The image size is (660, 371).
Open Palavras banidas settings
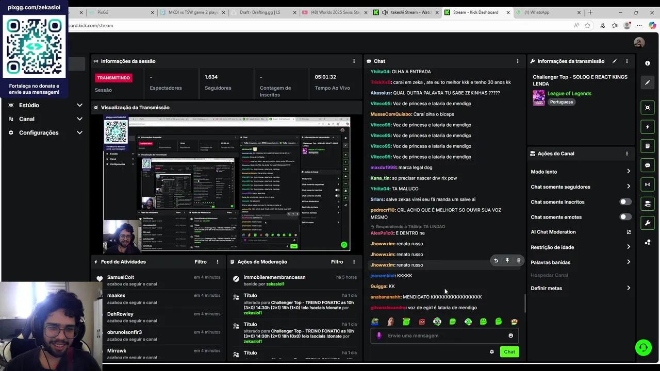coord(629,262)
